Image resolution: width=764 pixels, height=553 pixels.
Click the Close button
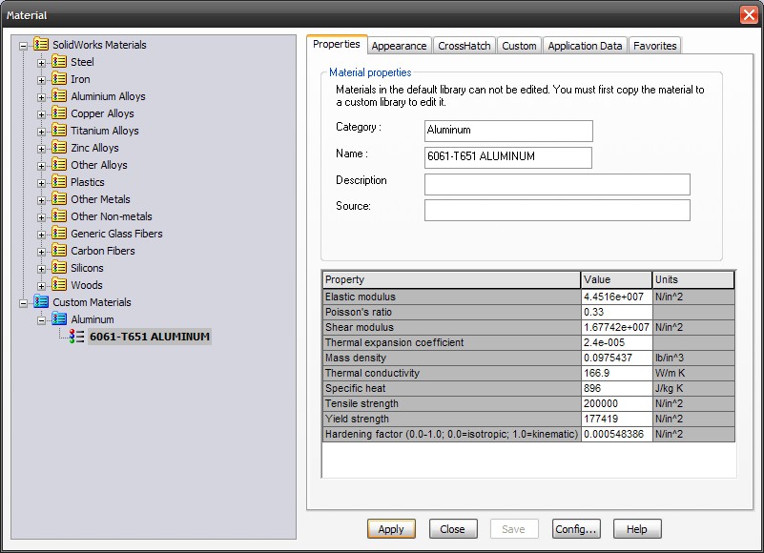tap(453, 528)
